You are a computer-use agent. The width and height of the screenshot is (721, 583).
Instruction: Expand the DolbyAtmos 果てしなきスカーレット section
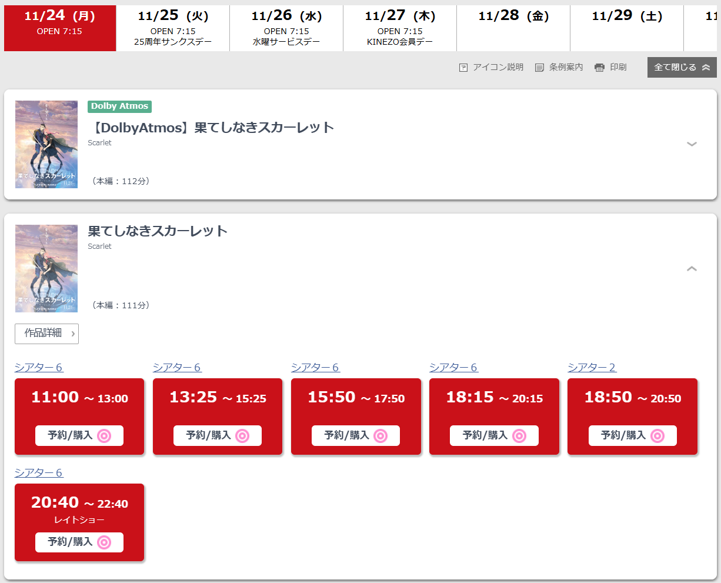pos(692,144)
